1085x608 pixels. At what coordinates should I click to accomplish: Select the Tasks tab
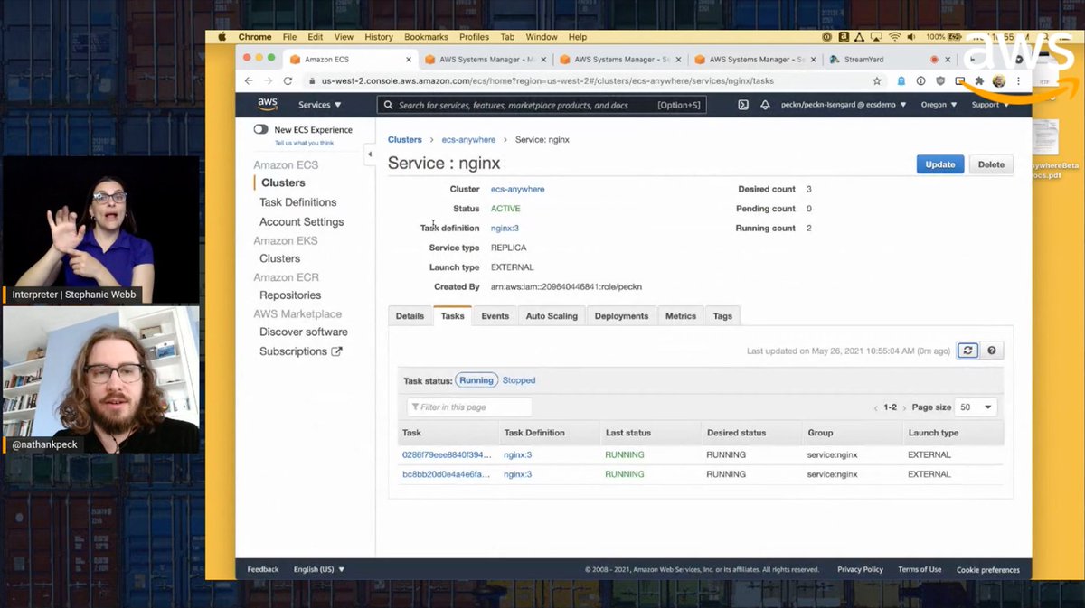[x=453, y=316]
